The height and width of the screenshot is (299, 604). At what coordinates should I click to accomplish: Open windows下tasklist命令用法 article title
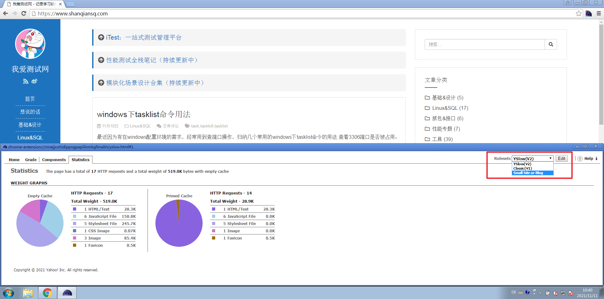[144, 114]
